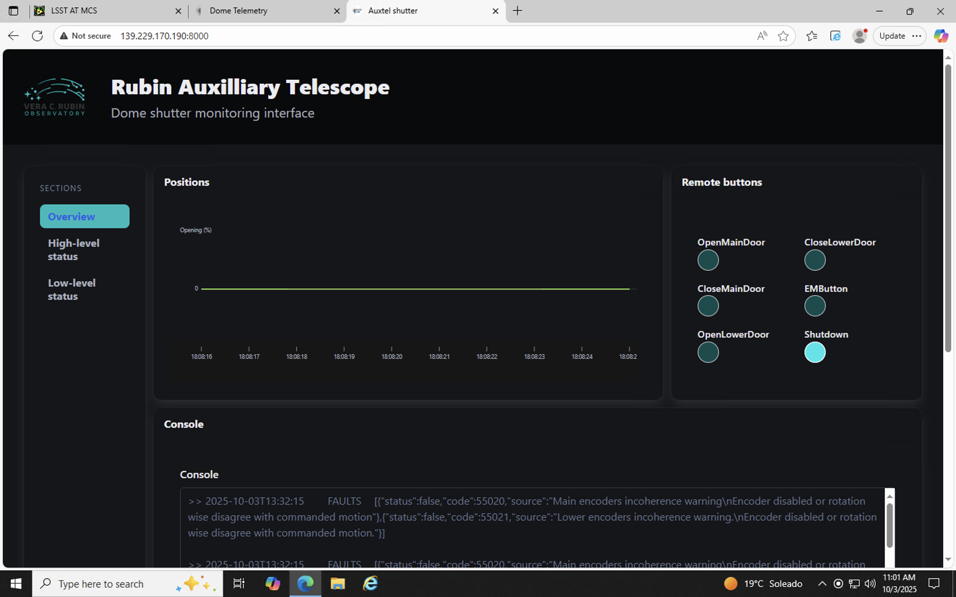Open the Read aloud icon
Viewport: 956px width, 597px height.
pyautogui.click(x=761, y=36)
